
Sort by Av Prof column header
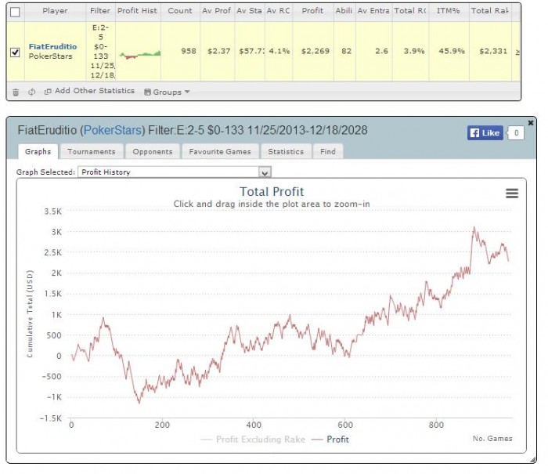click(217, 11)
